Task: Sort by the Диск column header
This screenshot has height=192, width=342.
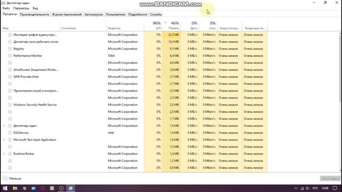Action: (x=190, y=26)
